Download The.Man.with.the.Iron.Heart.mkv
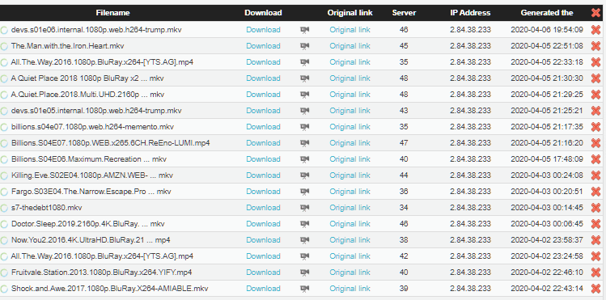 (263, 46)
